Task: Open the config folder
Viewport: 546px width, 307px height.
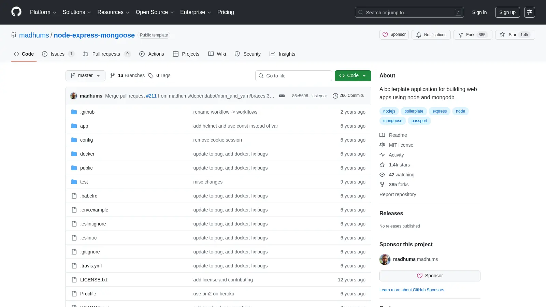Action: tap(86, 140)
